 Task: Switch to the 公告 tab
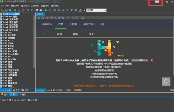43,34
